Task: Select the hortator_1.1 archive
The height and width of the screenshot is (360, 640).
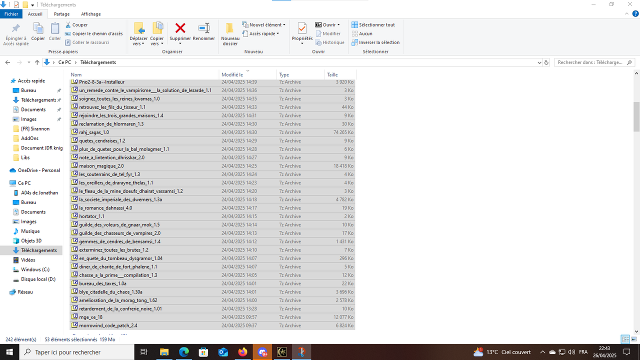Action: click(212, 216)
